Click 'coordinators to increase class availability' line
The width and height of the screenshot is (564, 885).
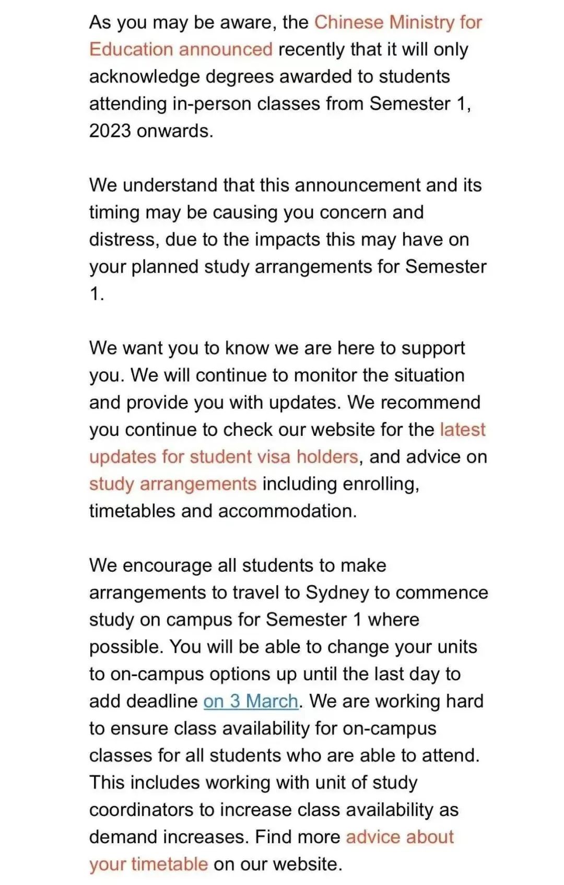[274, 810]
